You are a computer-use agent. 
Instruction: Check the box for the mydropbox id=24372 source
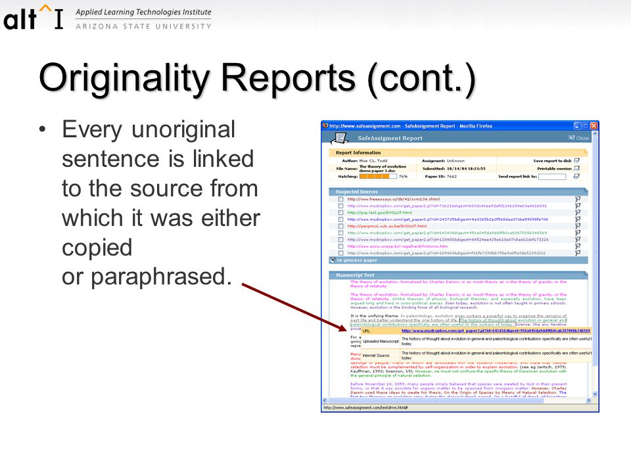coord(341,219)
